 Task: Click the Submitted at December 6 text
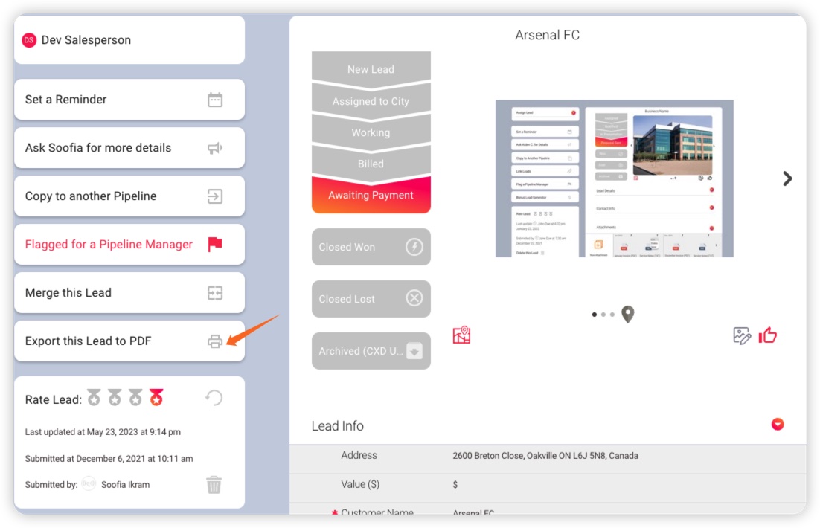click(x=109, y=459)
